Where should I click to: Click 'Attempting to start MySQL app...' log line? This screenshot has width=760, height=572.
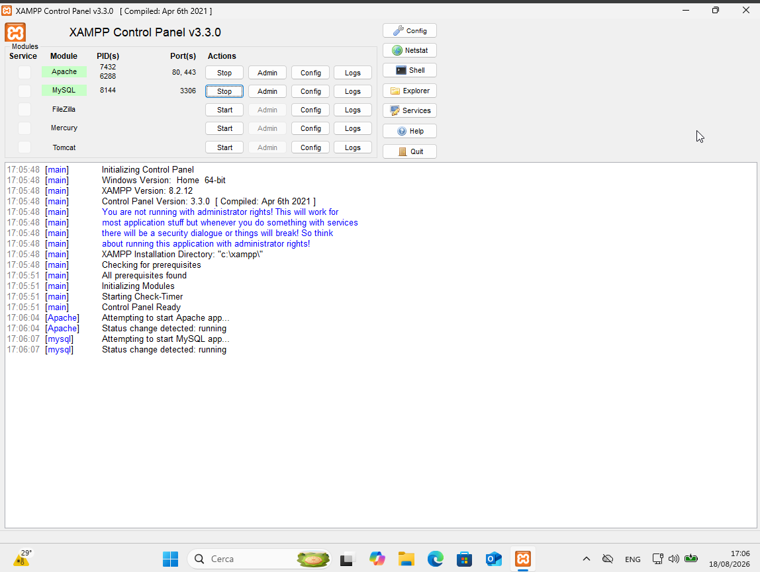pyautogui.click(x=166, y=339)
